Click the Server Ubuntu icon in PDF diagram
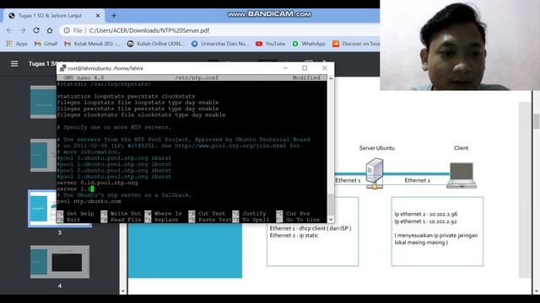The image size is (540, 303). (375, 173)
